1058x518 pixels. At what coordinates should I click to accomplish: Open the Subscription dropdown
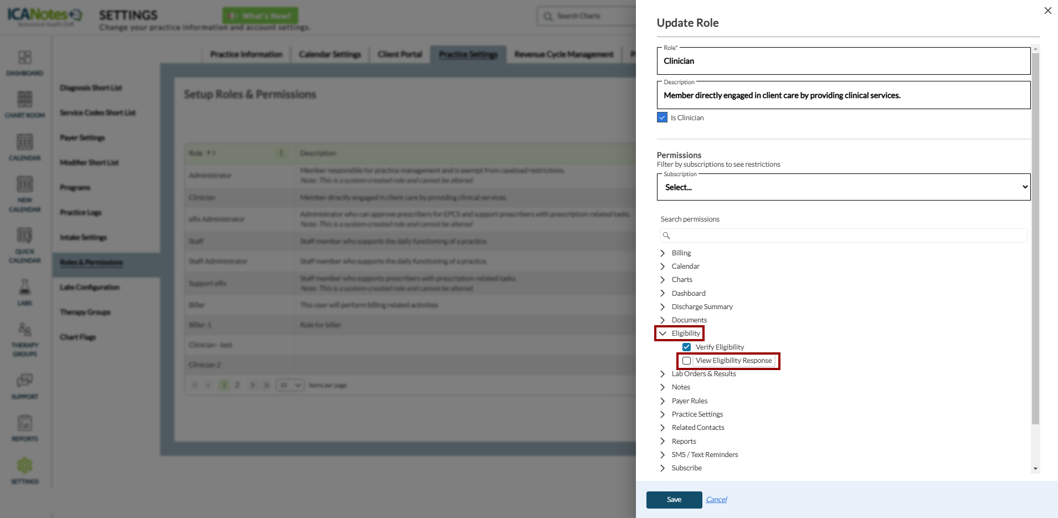point(843,187)
